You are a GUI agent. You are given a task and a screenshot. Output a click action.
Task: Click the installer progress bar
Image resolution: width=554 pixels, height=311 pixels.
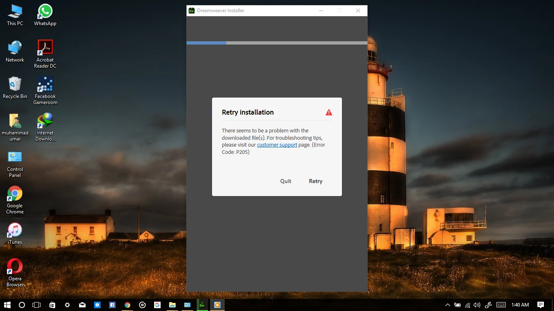pyautogui.click(x=277, y=43)
